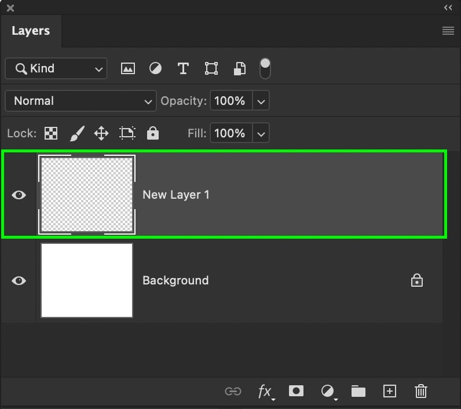
Task: Expand the Opacity percentage dropdown arrow
Action: 261,101
